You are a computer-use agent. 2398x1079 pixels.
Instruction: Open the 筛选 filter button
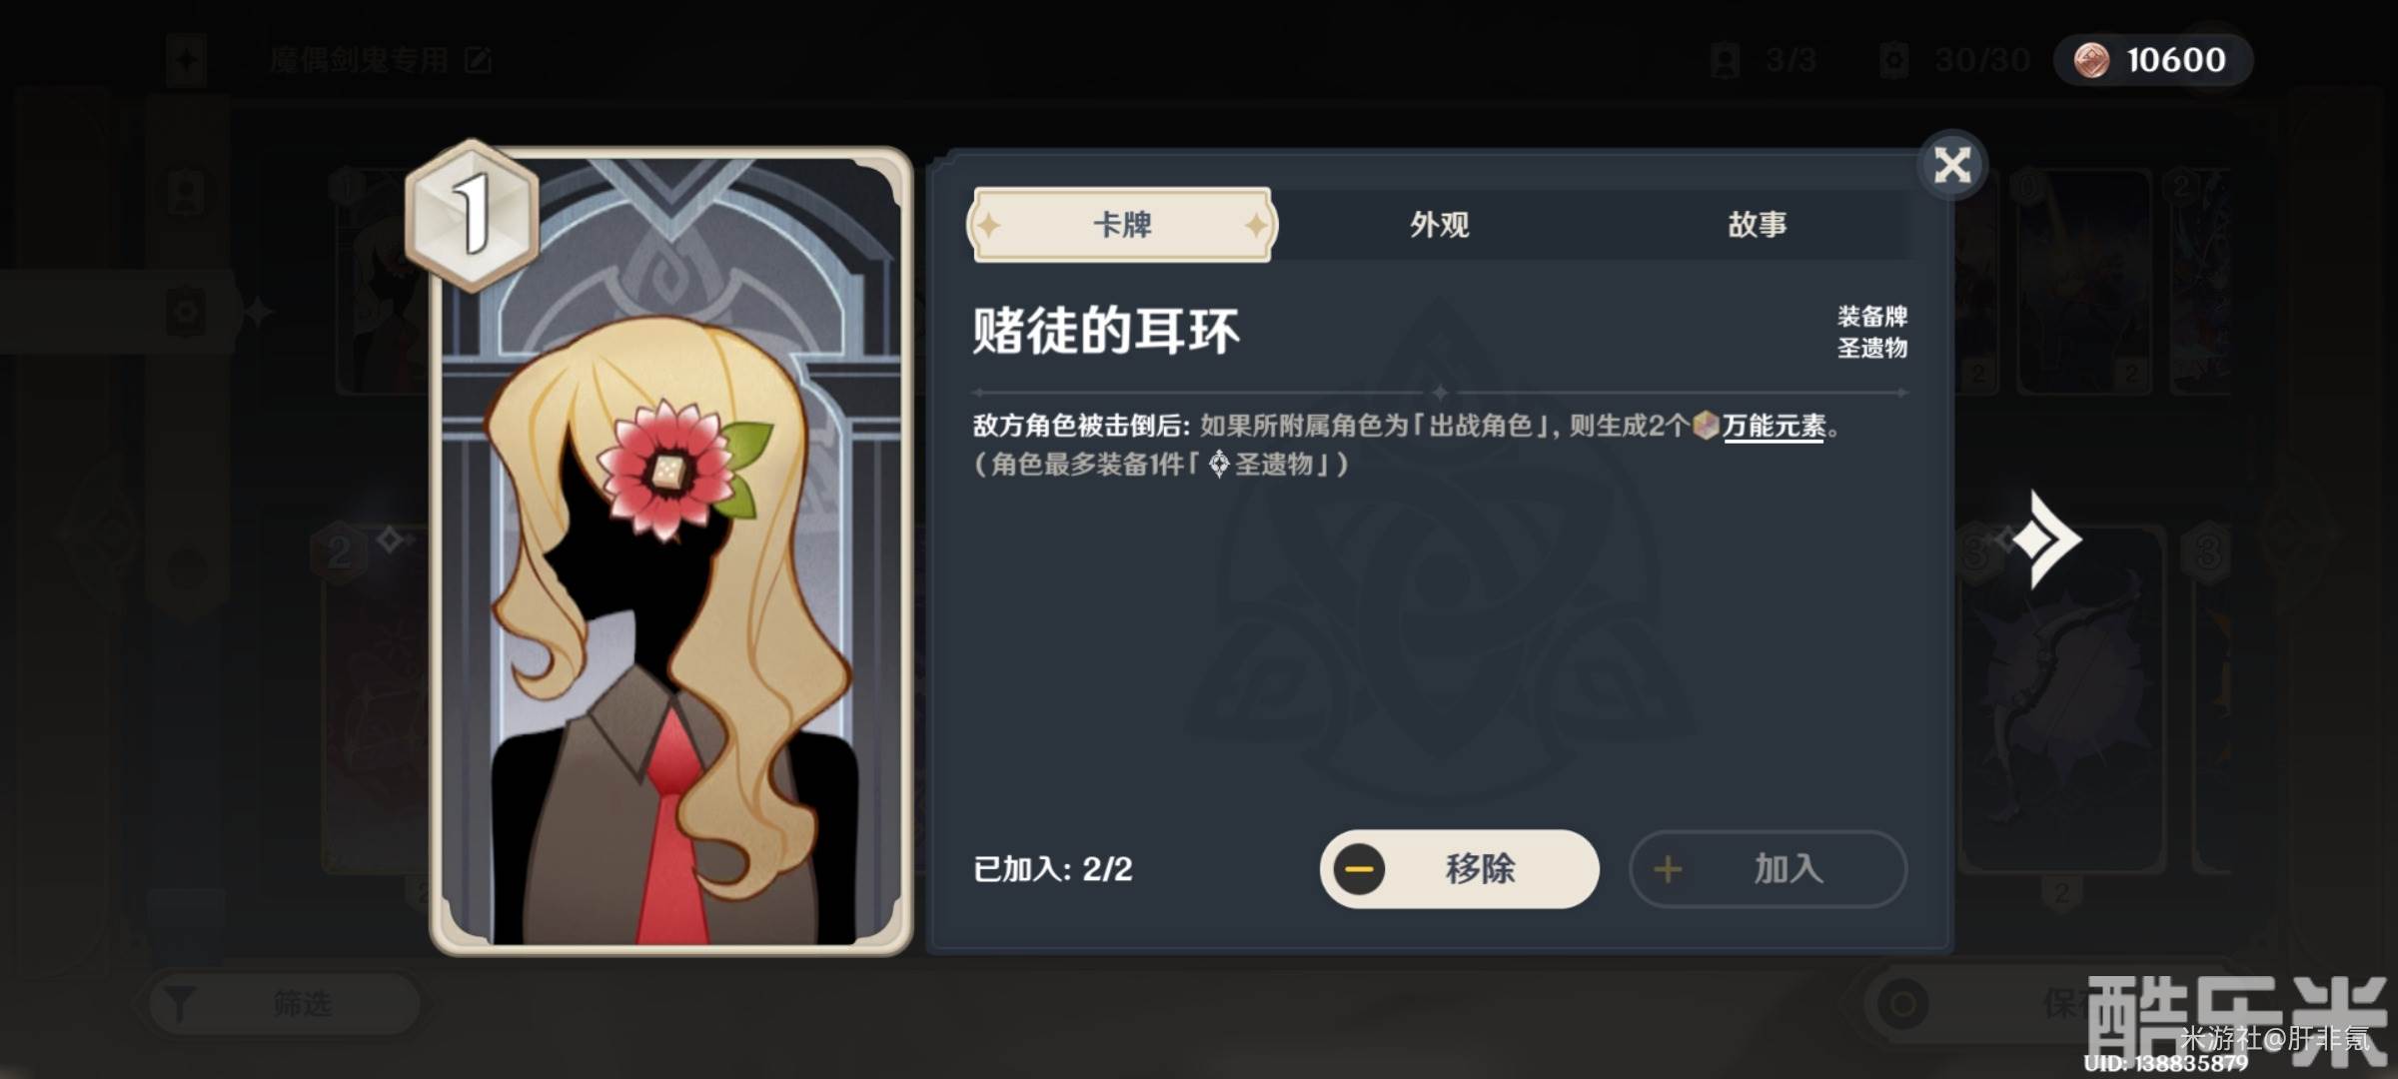[284, 1003]
